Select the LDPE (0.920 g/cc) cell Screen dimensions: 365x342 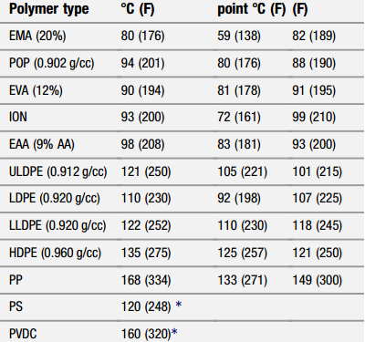55,198
